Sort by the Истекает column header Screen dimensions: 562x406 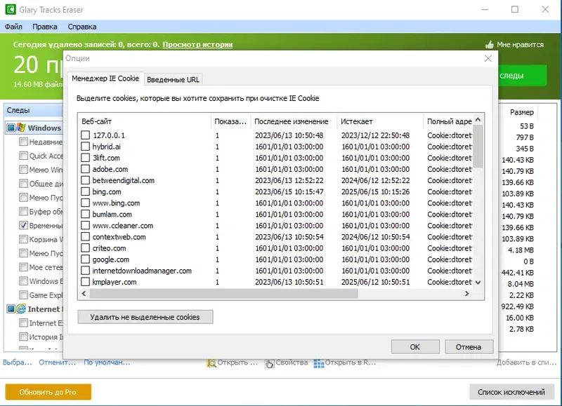point(380,121)
